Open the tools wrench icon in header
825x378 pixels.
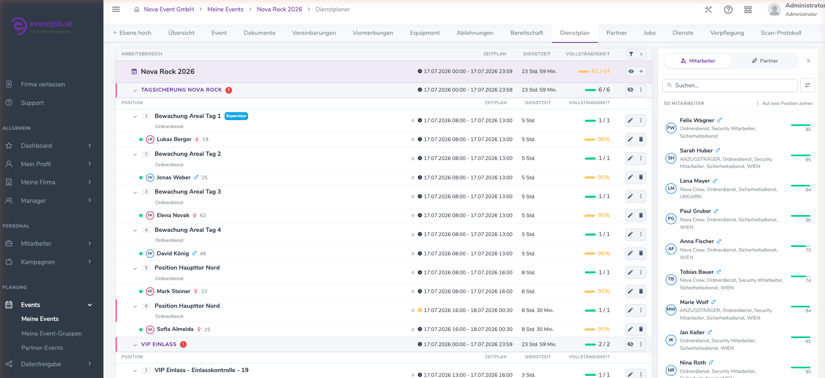coord(709,10)
